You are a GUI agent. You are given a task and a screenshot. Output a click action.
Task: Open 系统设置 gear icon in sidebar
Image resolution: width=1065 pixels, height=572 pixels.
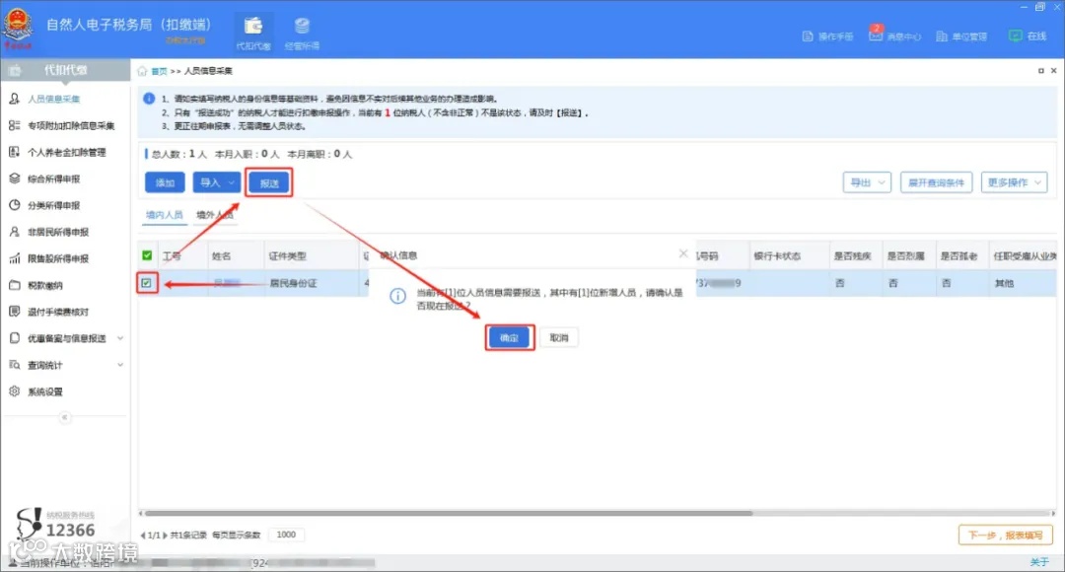[14, 392]
